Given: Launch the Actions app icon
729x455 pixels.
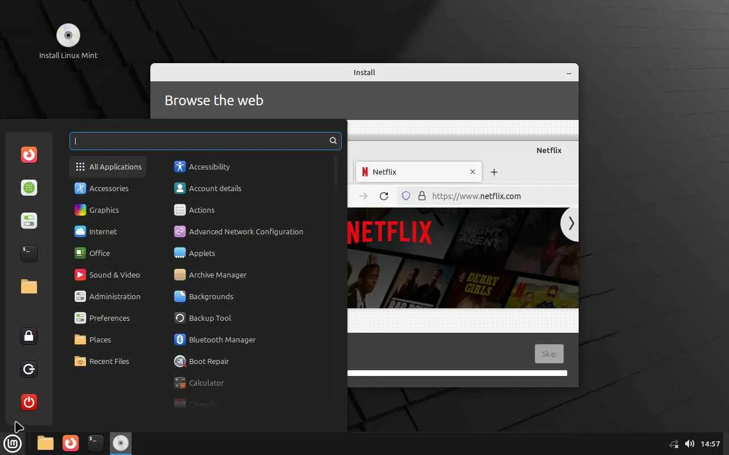Looking at the screenshot, I should pos(180,210).
